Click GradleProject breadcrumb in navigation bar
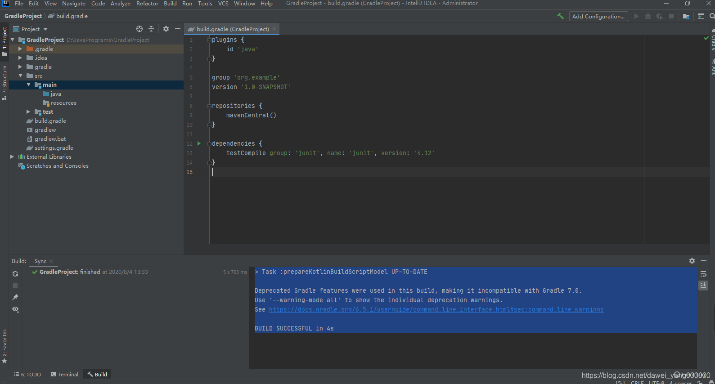 23,16
